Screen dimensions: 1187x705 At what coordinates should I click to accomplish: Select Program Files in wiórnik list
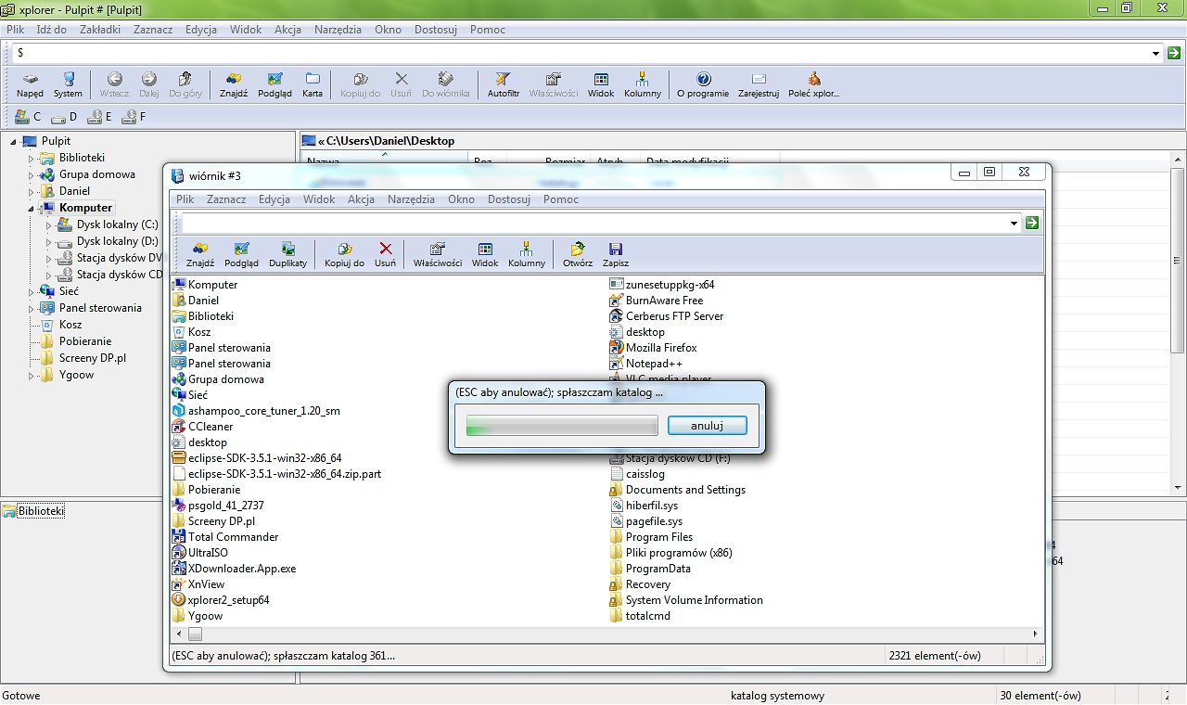coord(651,537)
